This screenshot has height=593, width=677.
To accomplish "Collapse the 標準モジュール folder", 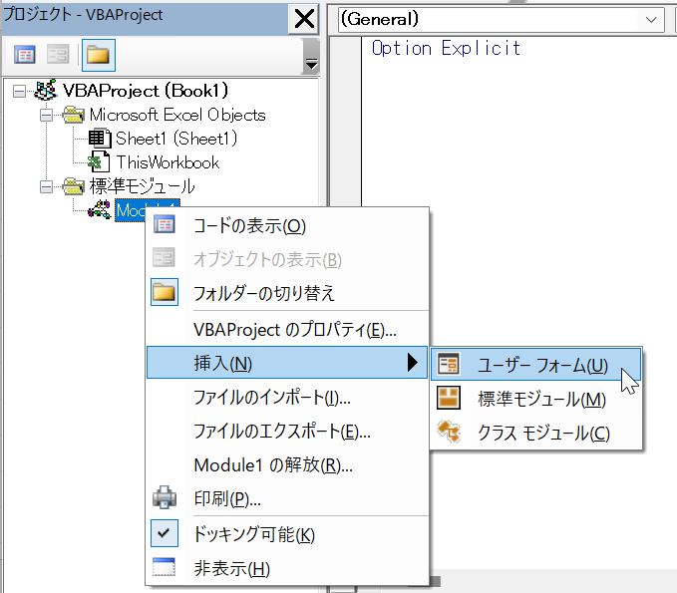I will pyautogui.click(x=46, y=187).
